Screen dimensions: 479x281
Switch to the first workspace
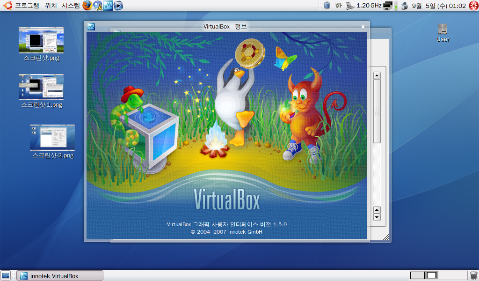coord(417,275)
